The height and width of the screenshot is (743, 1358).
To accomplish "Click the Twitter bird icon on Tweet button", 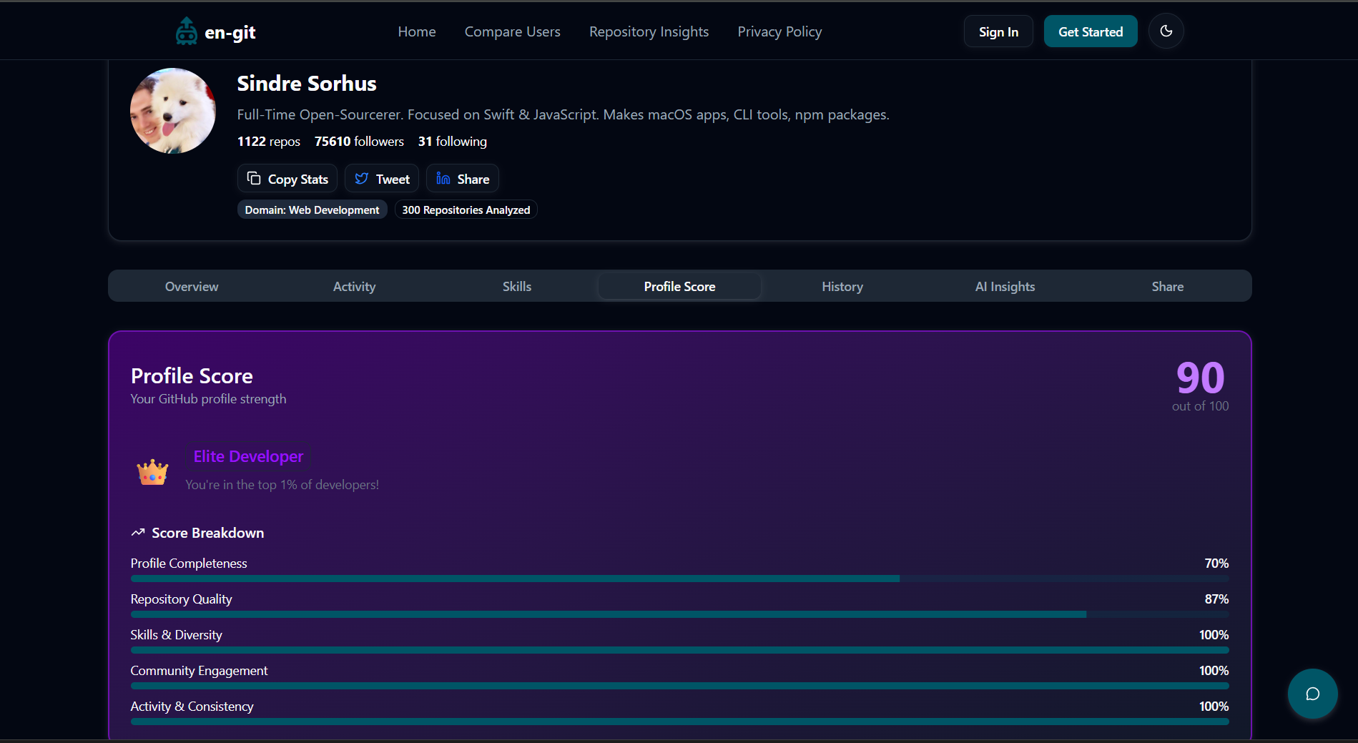I will [362, 178].
